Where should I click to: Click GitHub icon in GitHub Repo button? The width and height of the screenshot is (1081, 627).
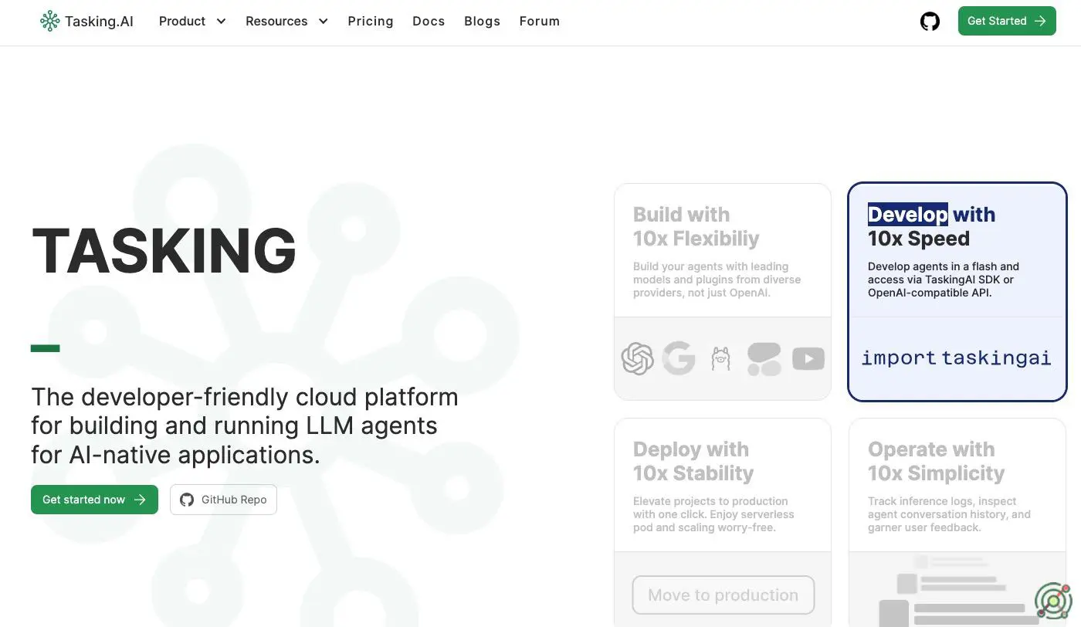pos(187,500)
